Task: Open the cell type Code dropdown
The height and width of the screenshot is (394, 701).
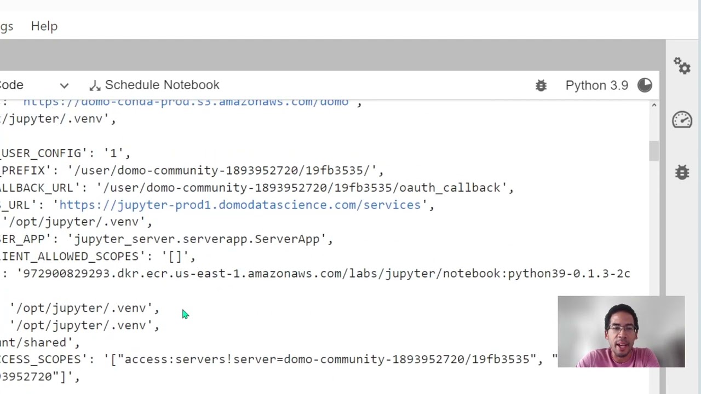Action: click(x=35, y=85)
